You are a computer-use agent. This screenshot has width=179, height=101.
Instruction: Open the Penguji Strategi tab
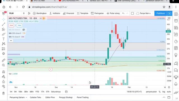click(x=66, y=97)
